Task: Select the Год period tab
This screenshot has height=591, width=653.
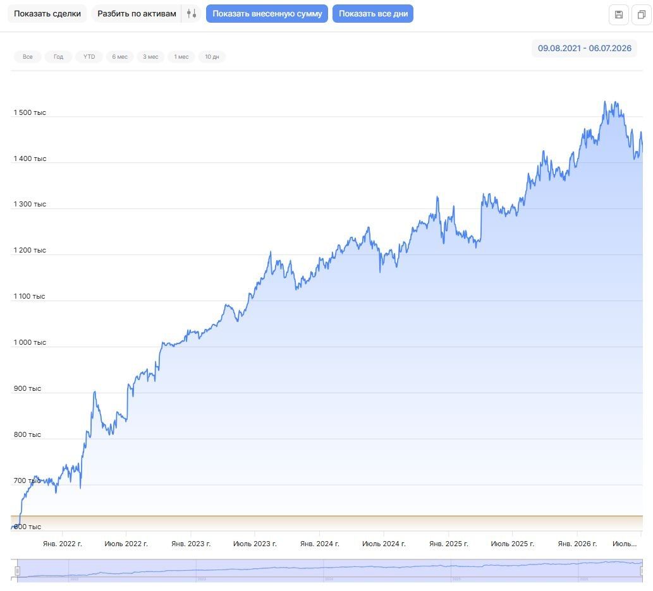Action: (x=58, y=57)
